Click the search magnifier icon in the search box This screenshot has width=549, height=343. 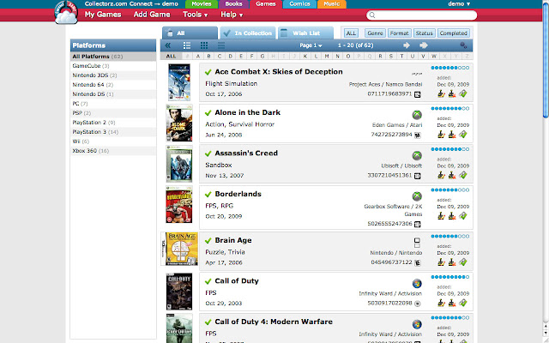(x=372, y=15)
